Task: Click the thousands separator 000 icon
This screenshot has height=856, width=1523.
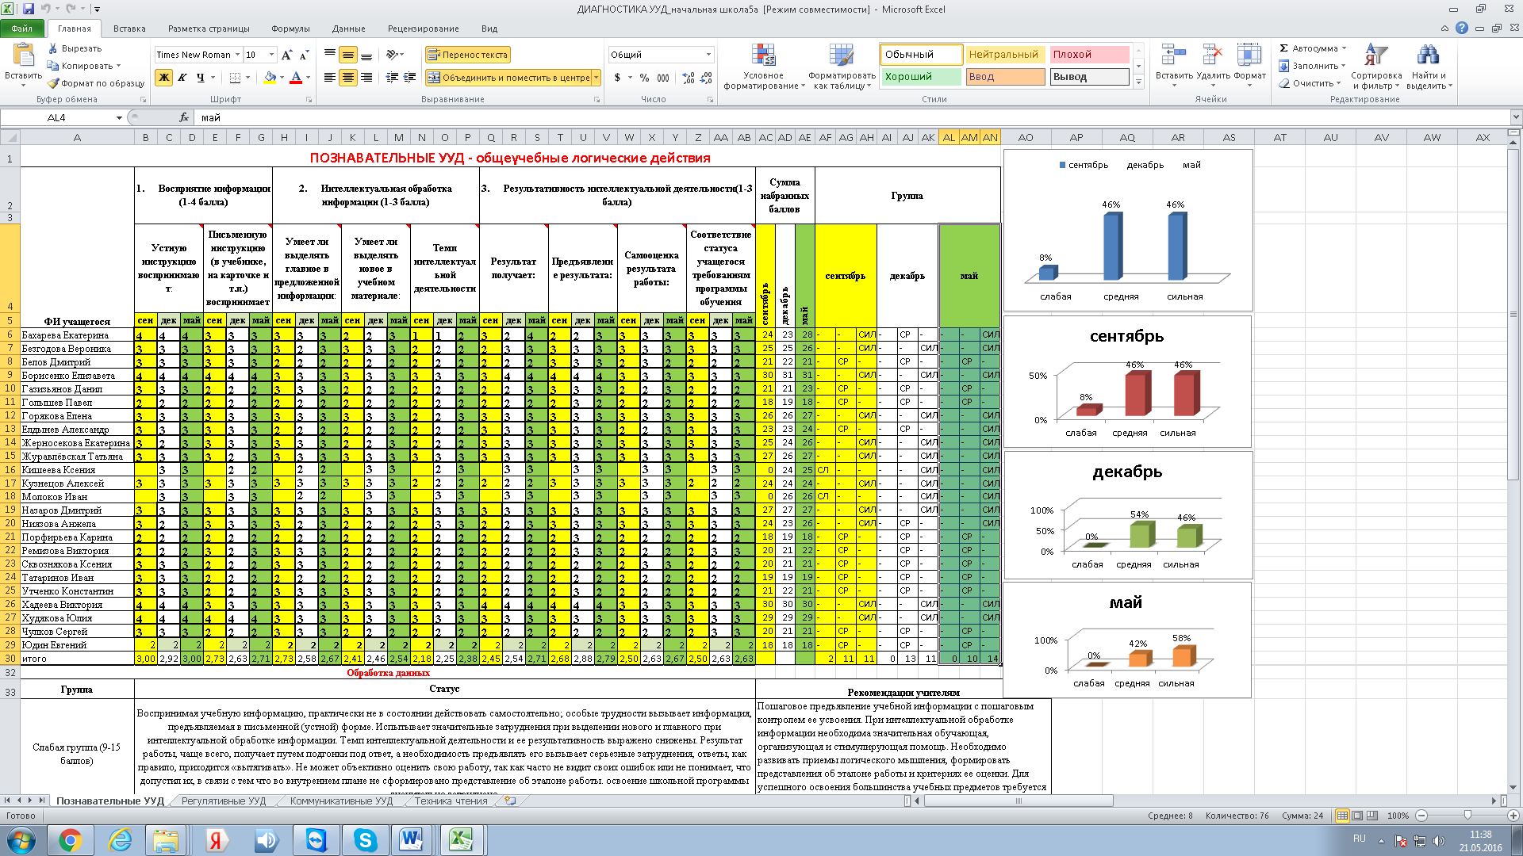Action: [x=663, y=78]
